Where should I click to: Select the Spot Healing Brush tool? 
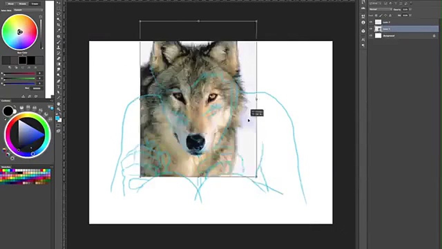59,36
